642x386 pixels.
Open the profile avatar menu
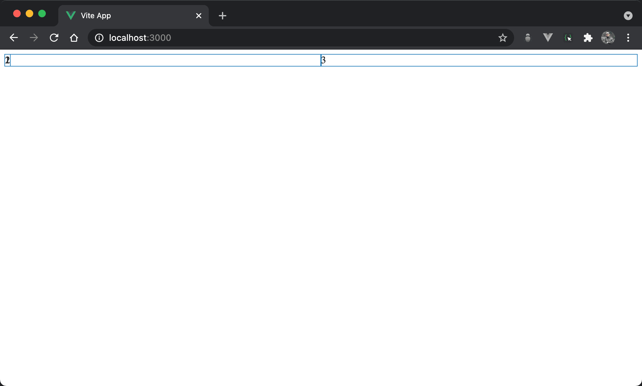pos(608,38)
